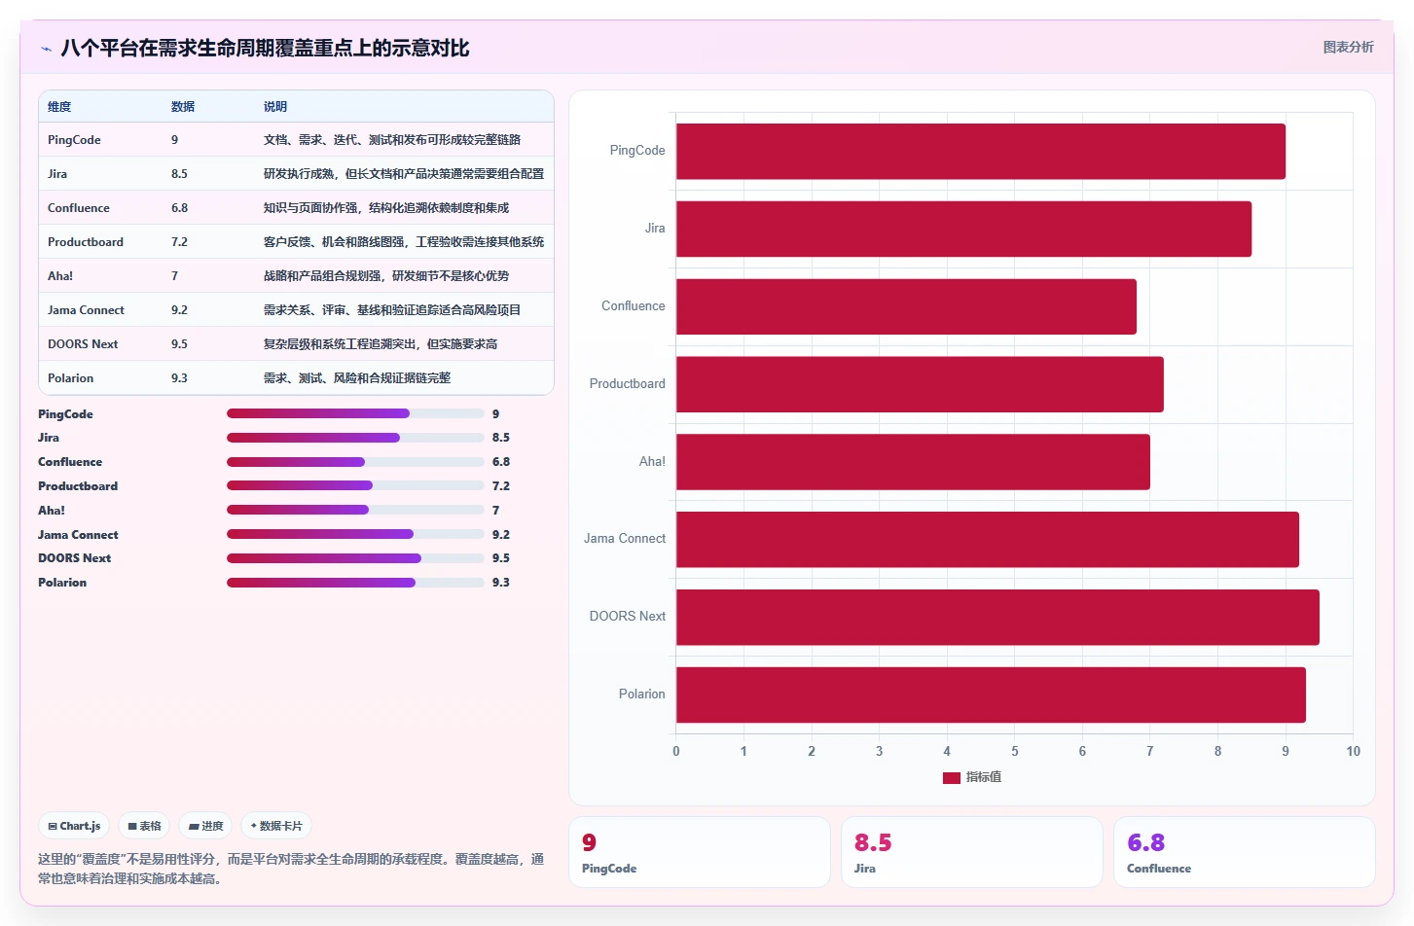Screen dimensions: 1414x926
Task: Click the description starting 研发执行成熟
Action: (x=404, y=174)
